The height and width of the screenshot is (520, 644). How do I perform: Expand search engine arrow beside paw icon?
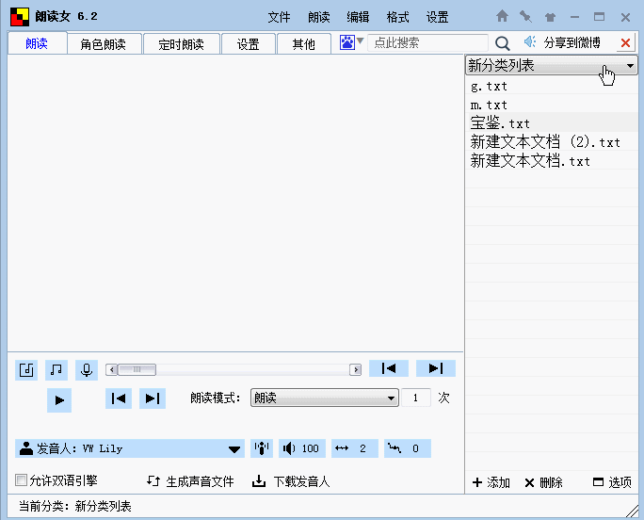point(361,41)
